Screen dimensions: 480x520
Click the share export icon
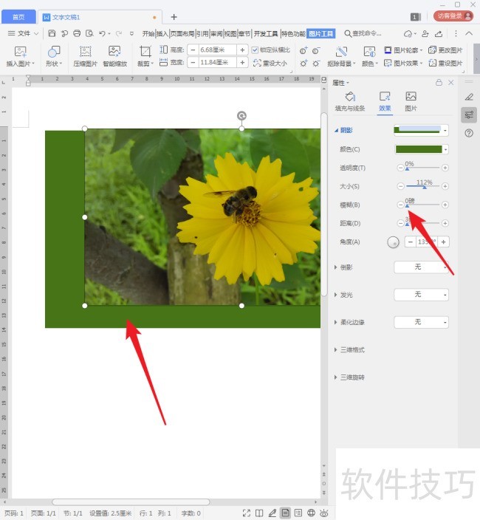tap(439, 33)
